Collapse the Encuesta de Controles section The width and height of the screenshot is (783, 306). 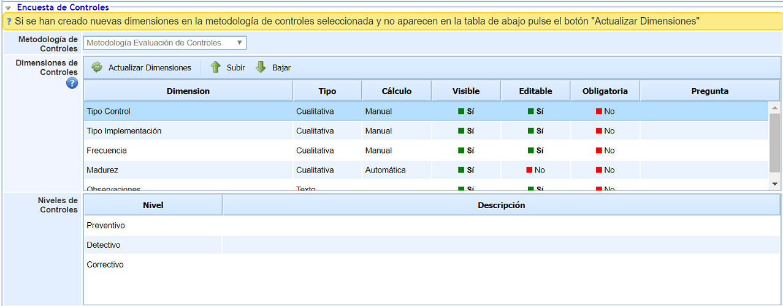click(9, 8)
